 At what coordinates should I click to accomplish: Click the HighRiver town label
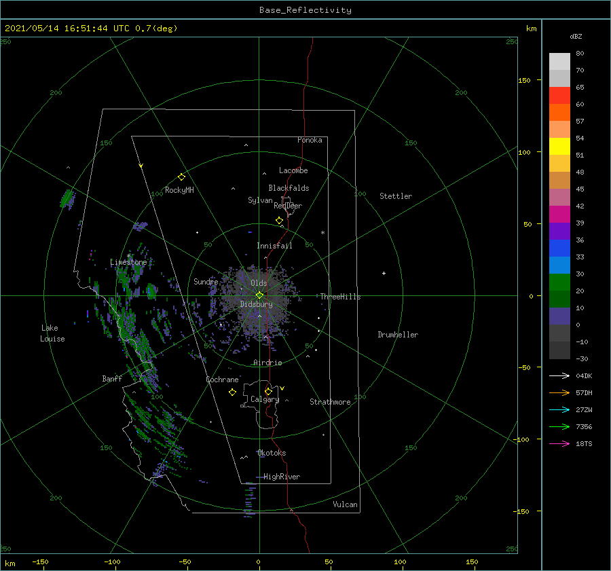coord(281,477)
